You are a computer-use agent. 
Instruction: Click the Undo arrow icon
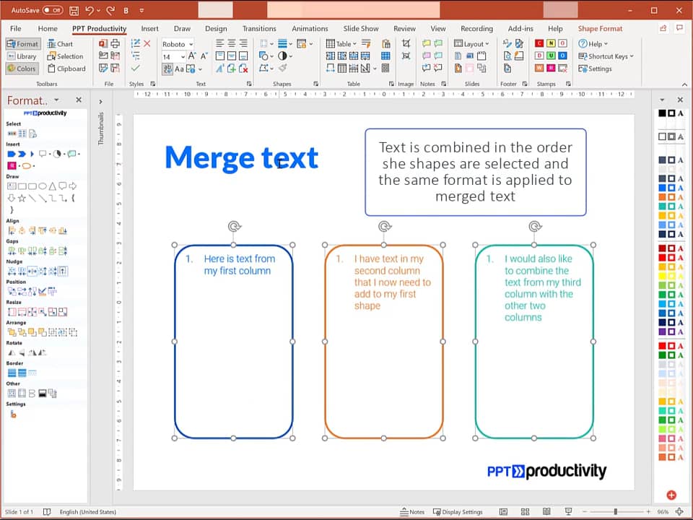[x=90, y=11]
